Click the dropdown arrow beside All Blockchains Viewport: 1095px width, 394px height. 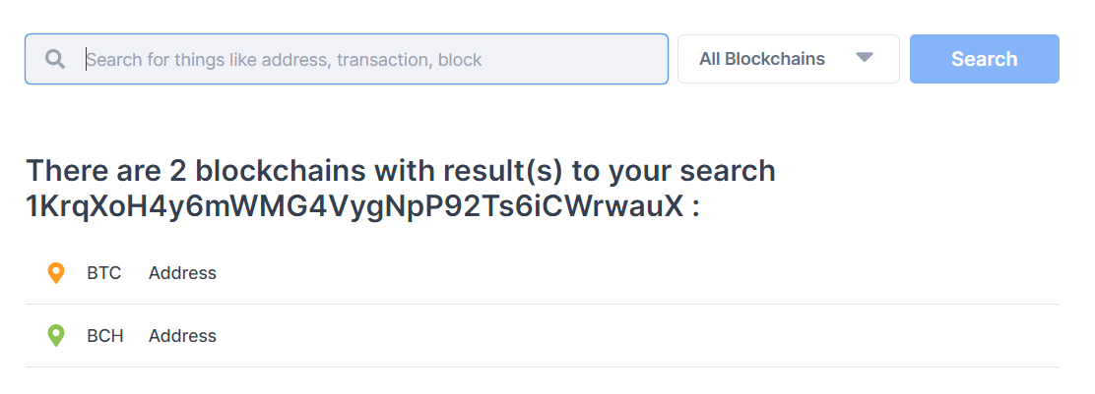(x=865, y=58)
